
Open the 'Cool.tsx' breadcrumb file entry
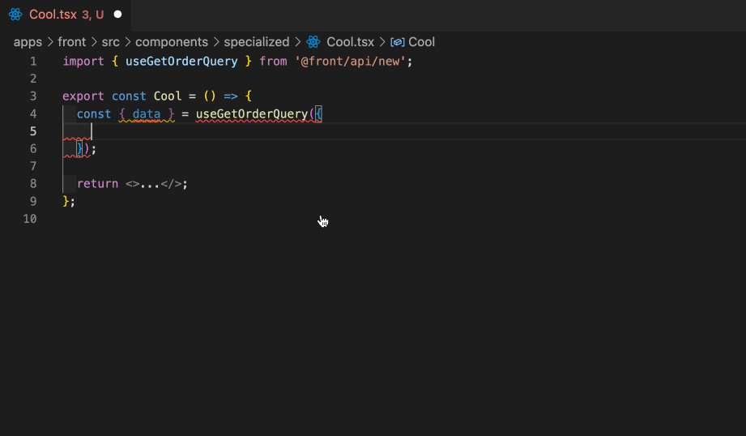click(x=350, y=42)
